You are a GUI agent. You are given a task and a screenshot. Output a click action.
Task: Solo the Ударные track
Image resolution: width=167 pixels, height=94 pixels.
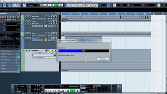coord(30,50)
